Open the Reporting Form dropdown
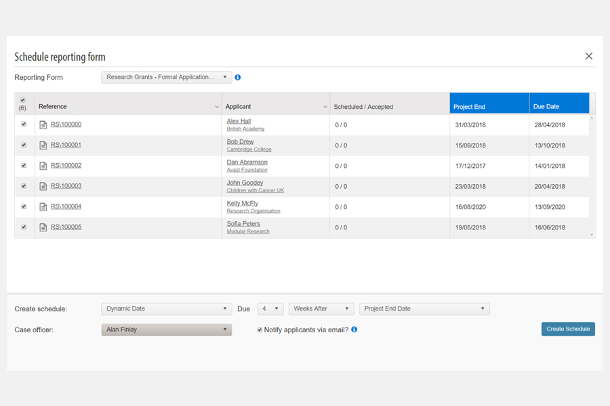This screenshot has height=406, width=610. click(x=166, y=77)
